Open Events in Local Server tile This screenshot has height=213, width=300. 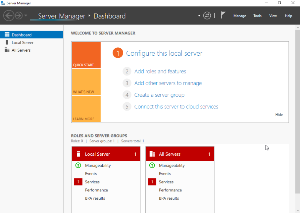[x=91, y=174]
